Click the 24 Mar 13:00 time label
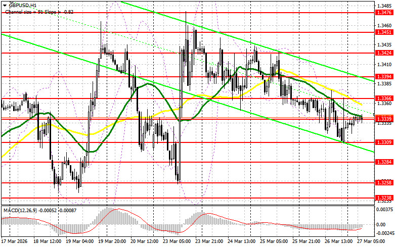This screenshot has height=247, width=395. (x=241, y=241)
